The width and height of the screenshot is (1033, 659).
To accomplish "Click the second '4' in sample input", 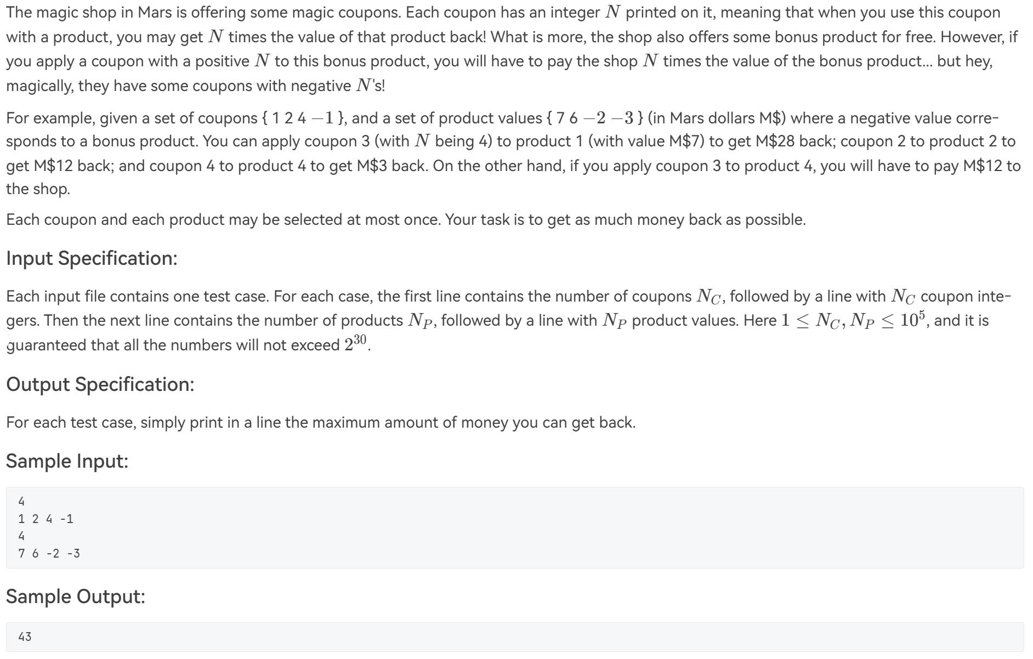I will click(x=21, y=536).
